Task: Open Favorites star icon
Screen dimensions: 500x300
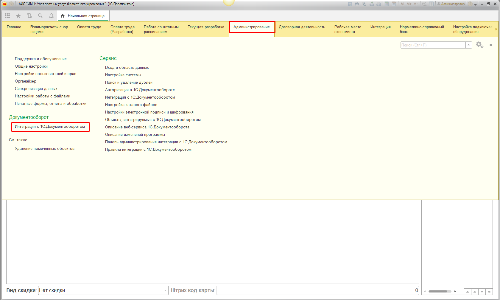Action: tap(18, 16)
